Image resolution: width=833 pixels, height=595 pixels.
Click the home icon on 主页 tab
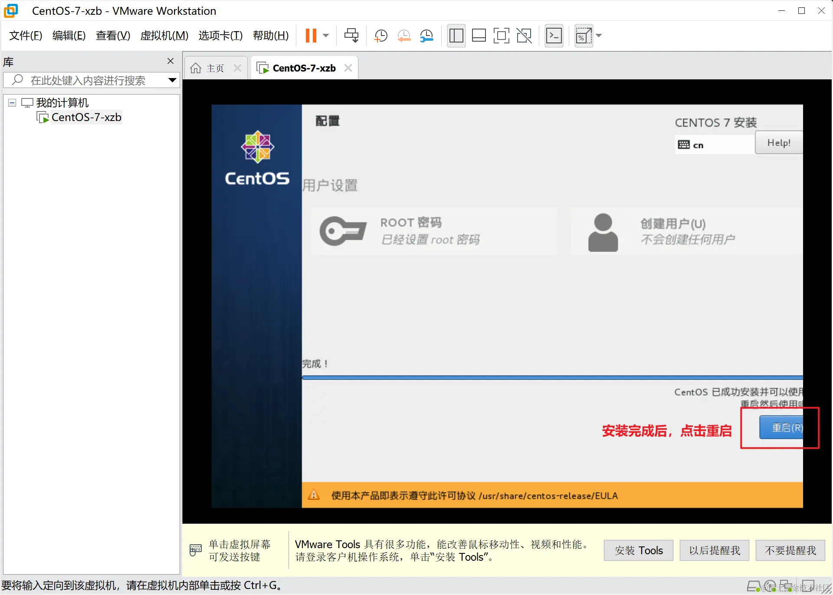(196, 68)
